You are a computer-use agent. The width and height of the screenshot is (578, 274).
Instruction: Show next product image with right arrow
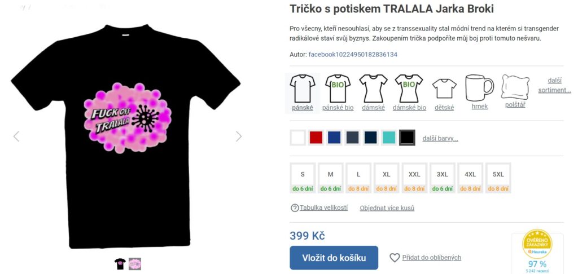point(239,136)
